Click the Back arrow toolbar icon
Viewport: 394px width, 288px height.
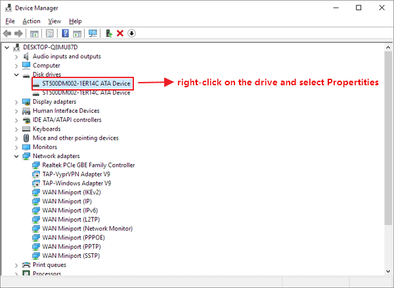[x=7, y=33]
